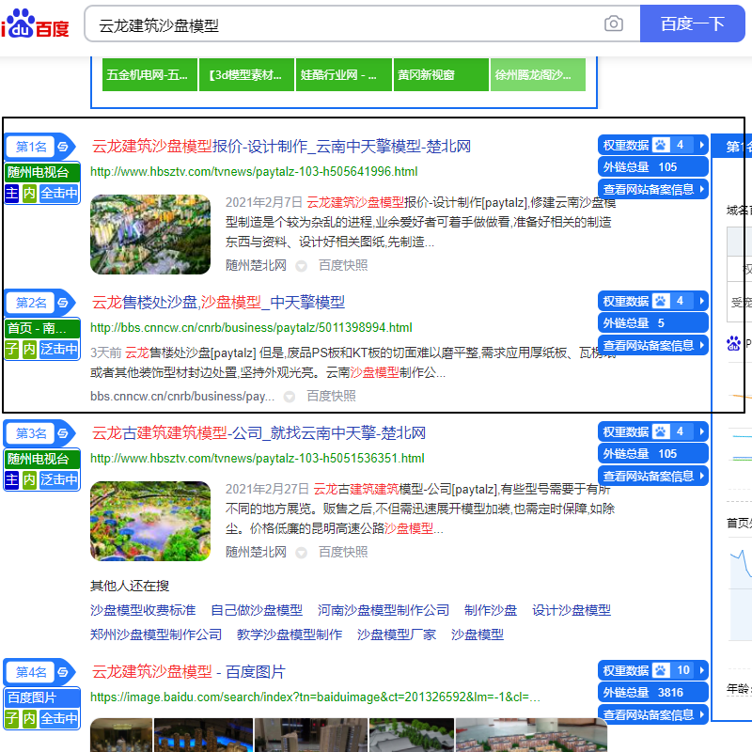Search related term 教学沙盘模型制作
The image size is (752, 752).
(290, 634)
